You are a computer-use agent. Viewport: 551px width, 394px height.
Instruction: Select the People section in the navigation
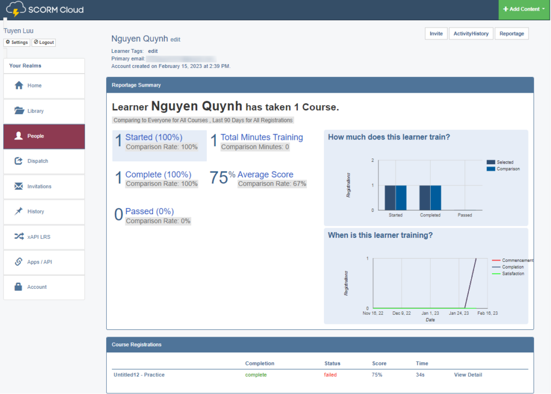coord(44,136)
